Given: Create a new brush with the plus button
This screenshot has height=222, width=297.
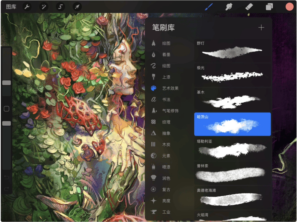Looking at the screenshot, I should pos(261,27).
